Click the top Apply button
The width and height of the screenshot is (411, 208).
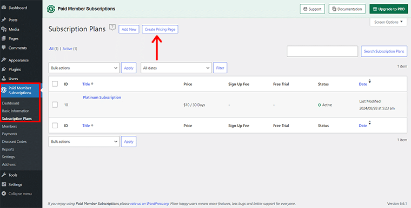(x=129, y=68)
